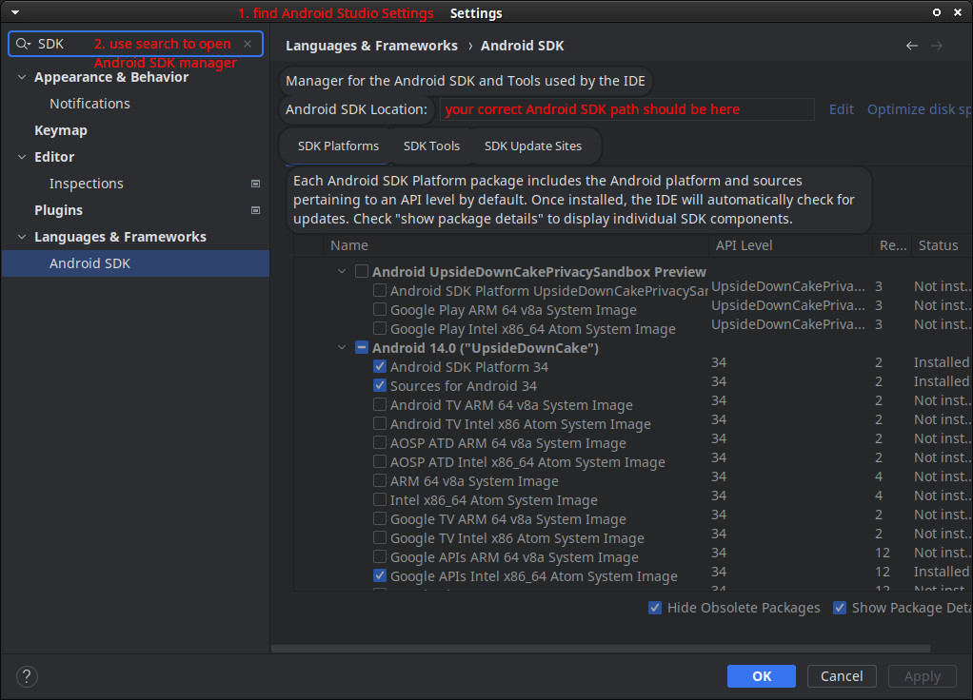The height and width of the screenshot is (700, 973).
Task: Check Google TV ARM 64 v8a System Image
Action: (380, 519)
